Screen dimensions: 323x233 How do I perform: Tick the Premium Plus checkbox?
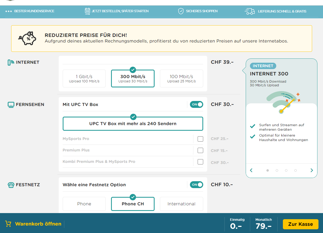tap(200, 150)
